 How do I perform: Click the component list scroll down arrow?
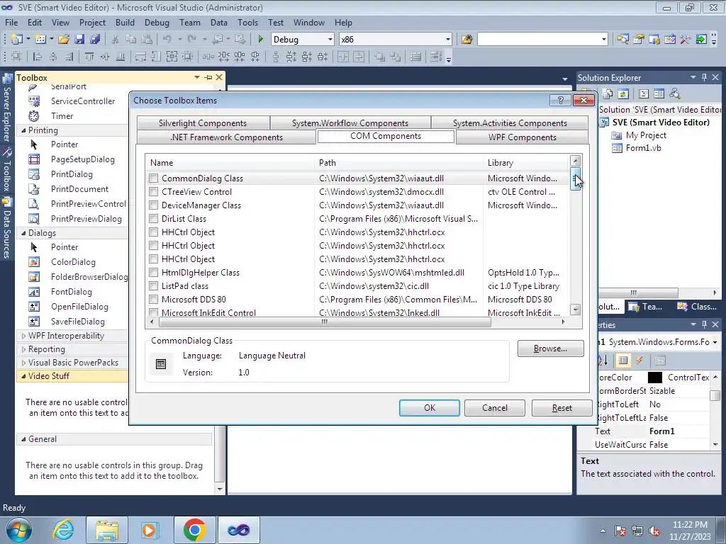tap(575, 310)
